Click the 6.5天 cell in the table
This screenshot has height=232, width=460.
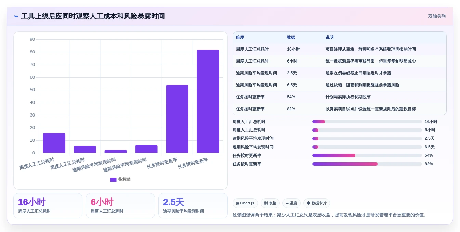(292, 85)
